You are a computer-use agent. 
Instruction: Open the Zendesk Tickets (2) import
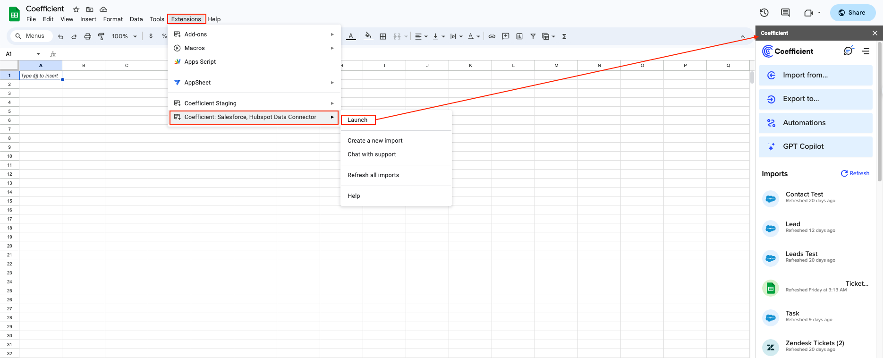coord(815,347)
